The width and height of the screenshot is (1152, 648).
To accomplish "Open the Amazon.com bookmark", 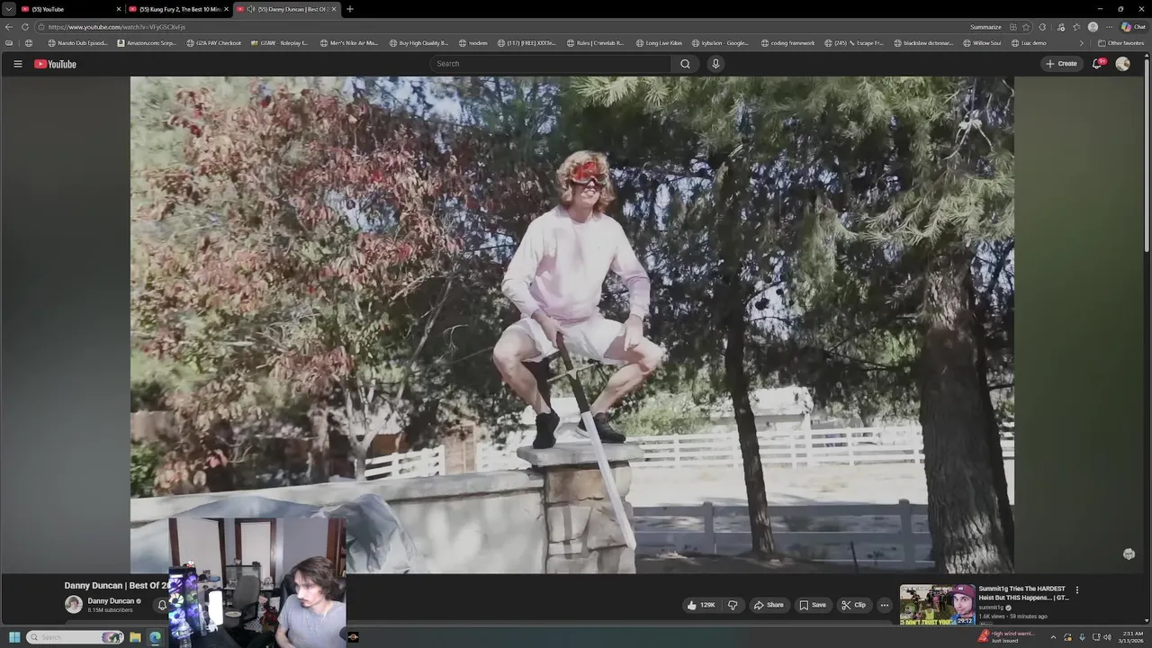I will pyautogui.click(x=147, y=42).
